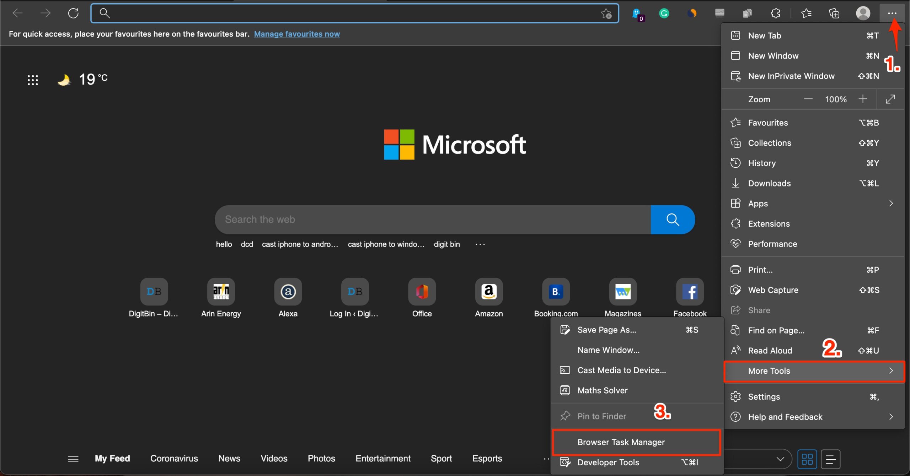Open the feed layout dropdown chevron
910x476 pixels.
780,459
